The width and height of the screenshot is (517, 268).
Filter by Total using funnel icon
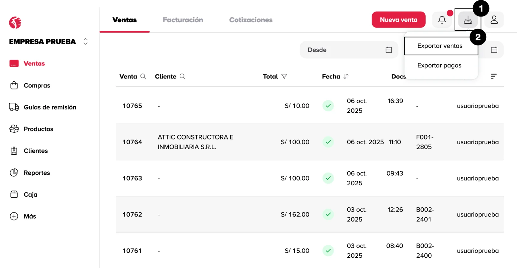(x=284, y=77)
